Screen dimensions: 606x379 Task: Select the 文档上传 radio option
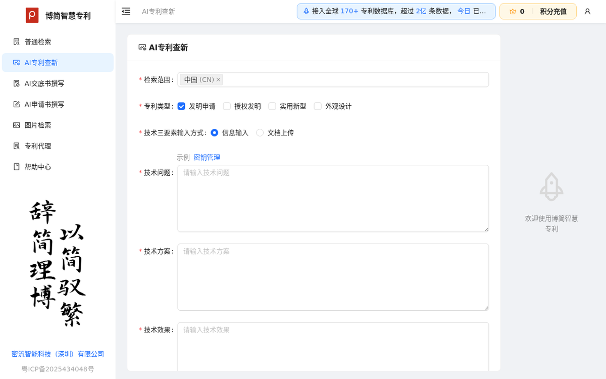260,132
